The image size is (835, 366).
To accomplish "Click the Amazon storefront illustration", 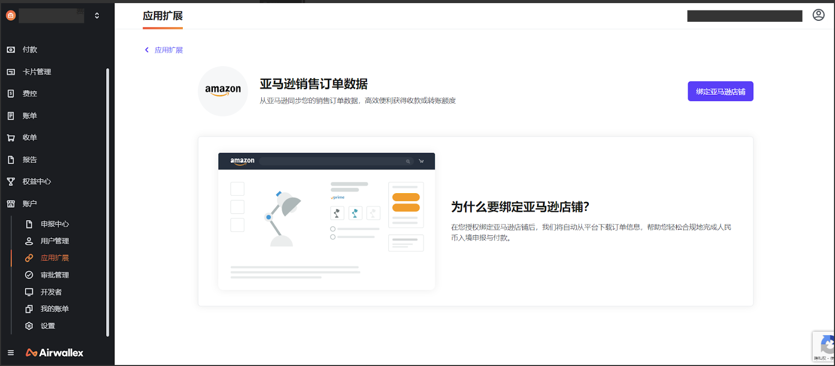I will tap(326, 221).
